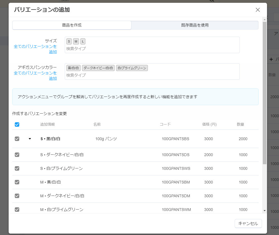Uncheck the M・黒/白/白 row checkbox
The image size is (279, 235).
click(x=17, y=182)
